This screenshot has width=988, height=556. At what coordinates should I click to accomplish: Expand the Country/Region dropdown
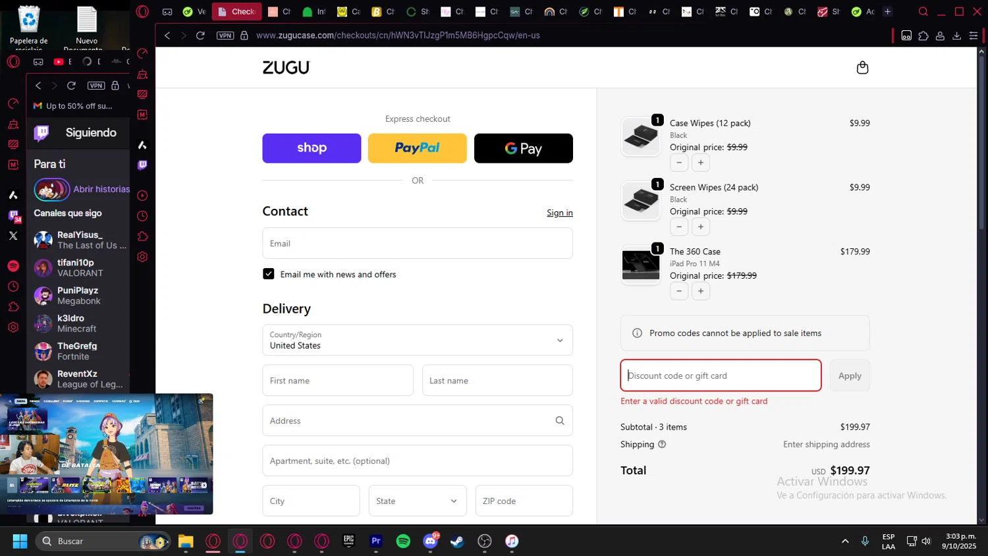(418, 340)
